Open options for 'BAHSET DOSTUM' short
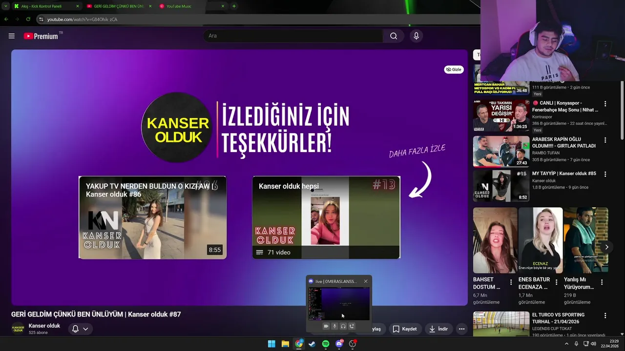 pyautogui.click(x=511, y=282)
